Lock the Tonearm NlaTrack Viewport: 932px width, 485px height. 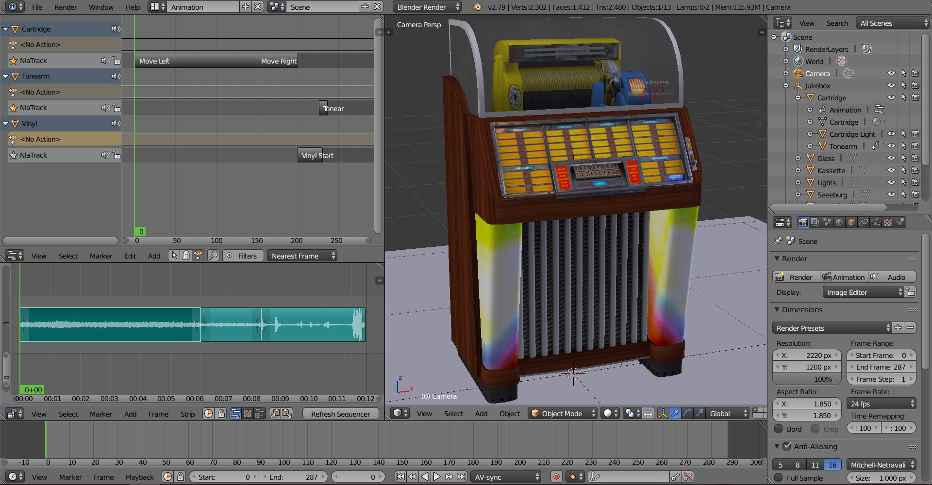tap(116, 108)
